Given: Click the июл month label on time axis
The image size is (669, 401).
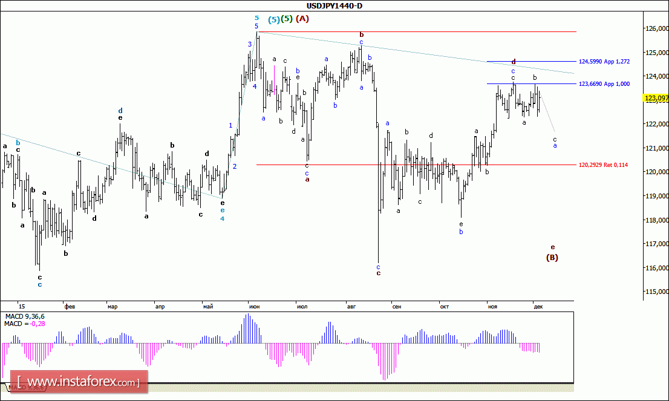Looking at the screenshot, I should [x=302, y=307].
